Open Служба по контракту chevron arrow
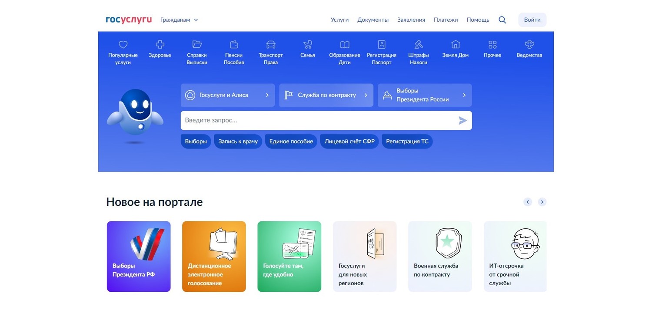 click(x=366, y=95)
